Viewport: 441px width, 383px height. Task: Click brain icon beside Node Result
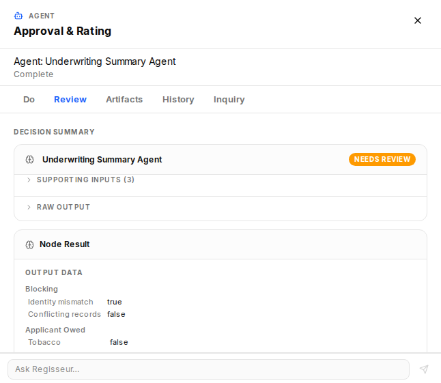29,244
